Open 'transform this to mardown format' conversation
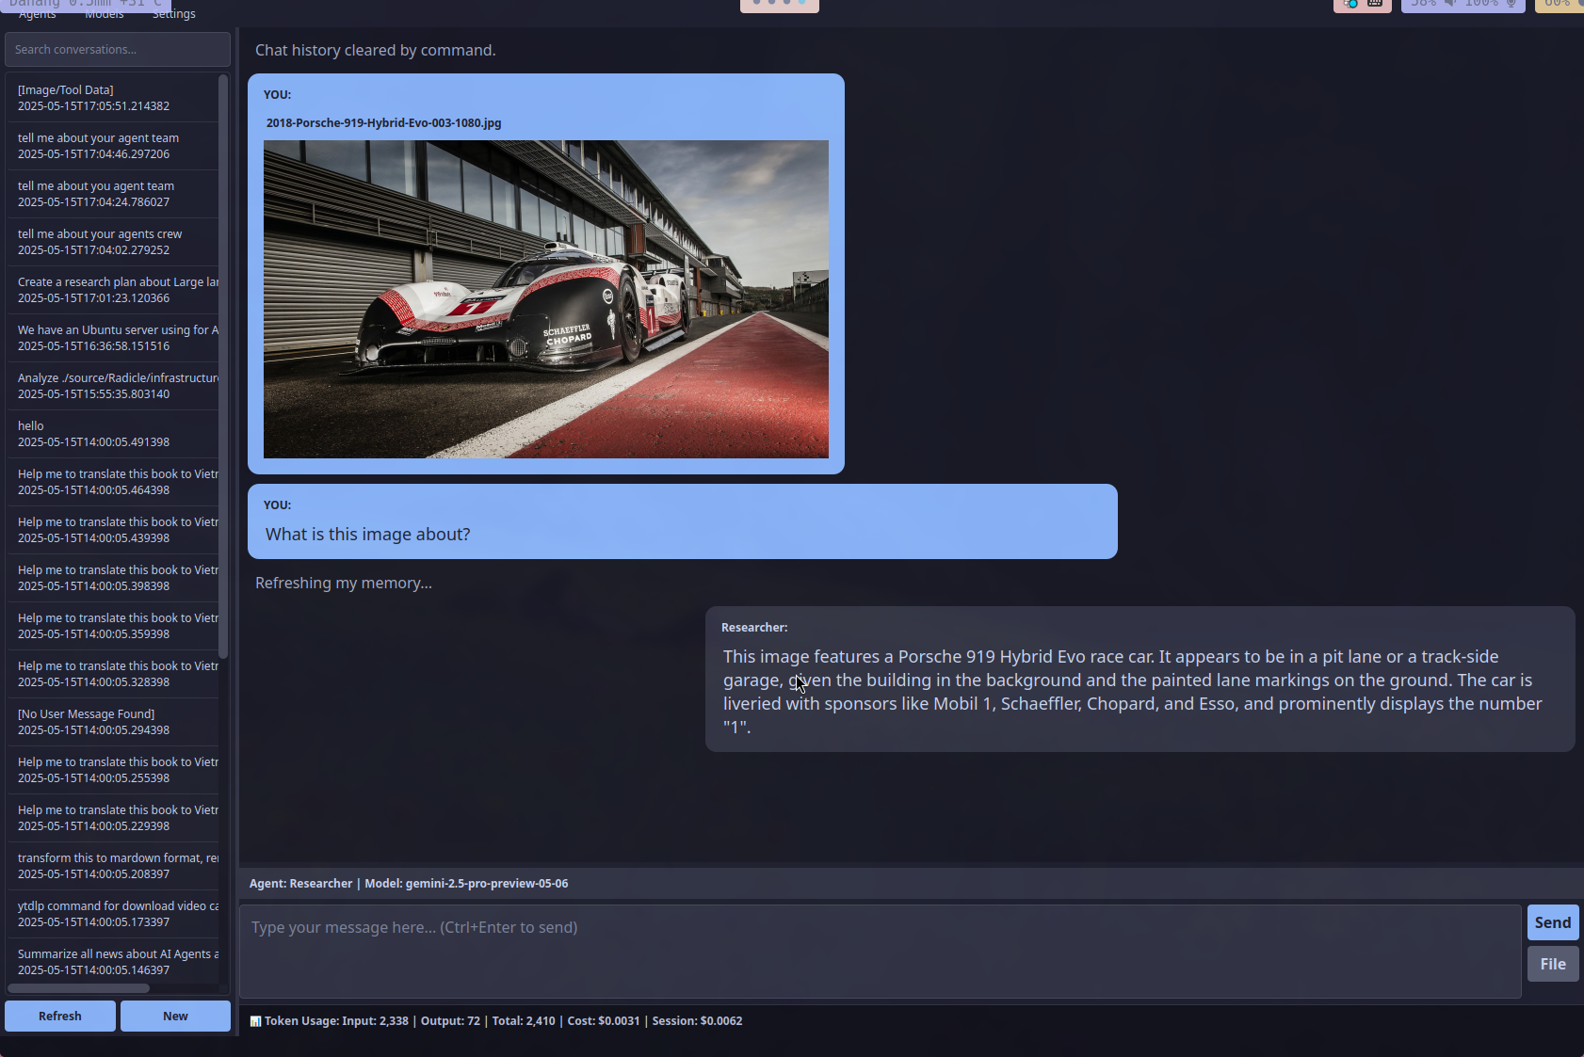This screenshot has height=1057, width=1584. [113, 866]
